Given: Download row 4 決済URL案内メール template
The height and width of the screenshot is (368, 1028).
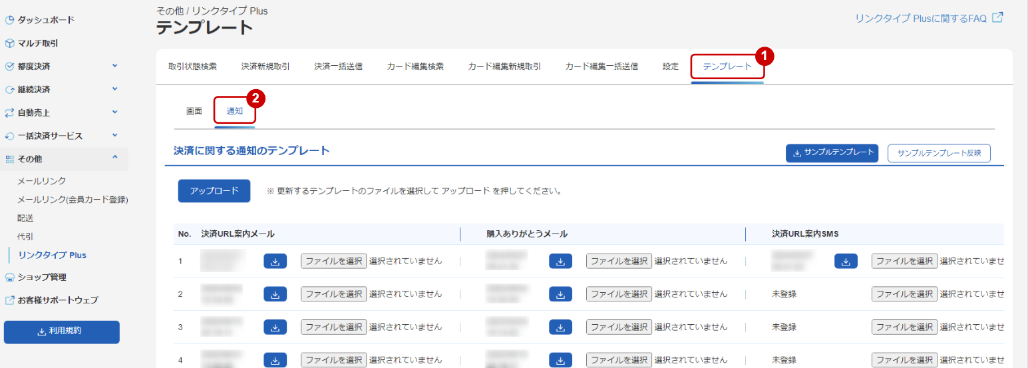Looking at the screenshot, I should [x=275, y=360].
